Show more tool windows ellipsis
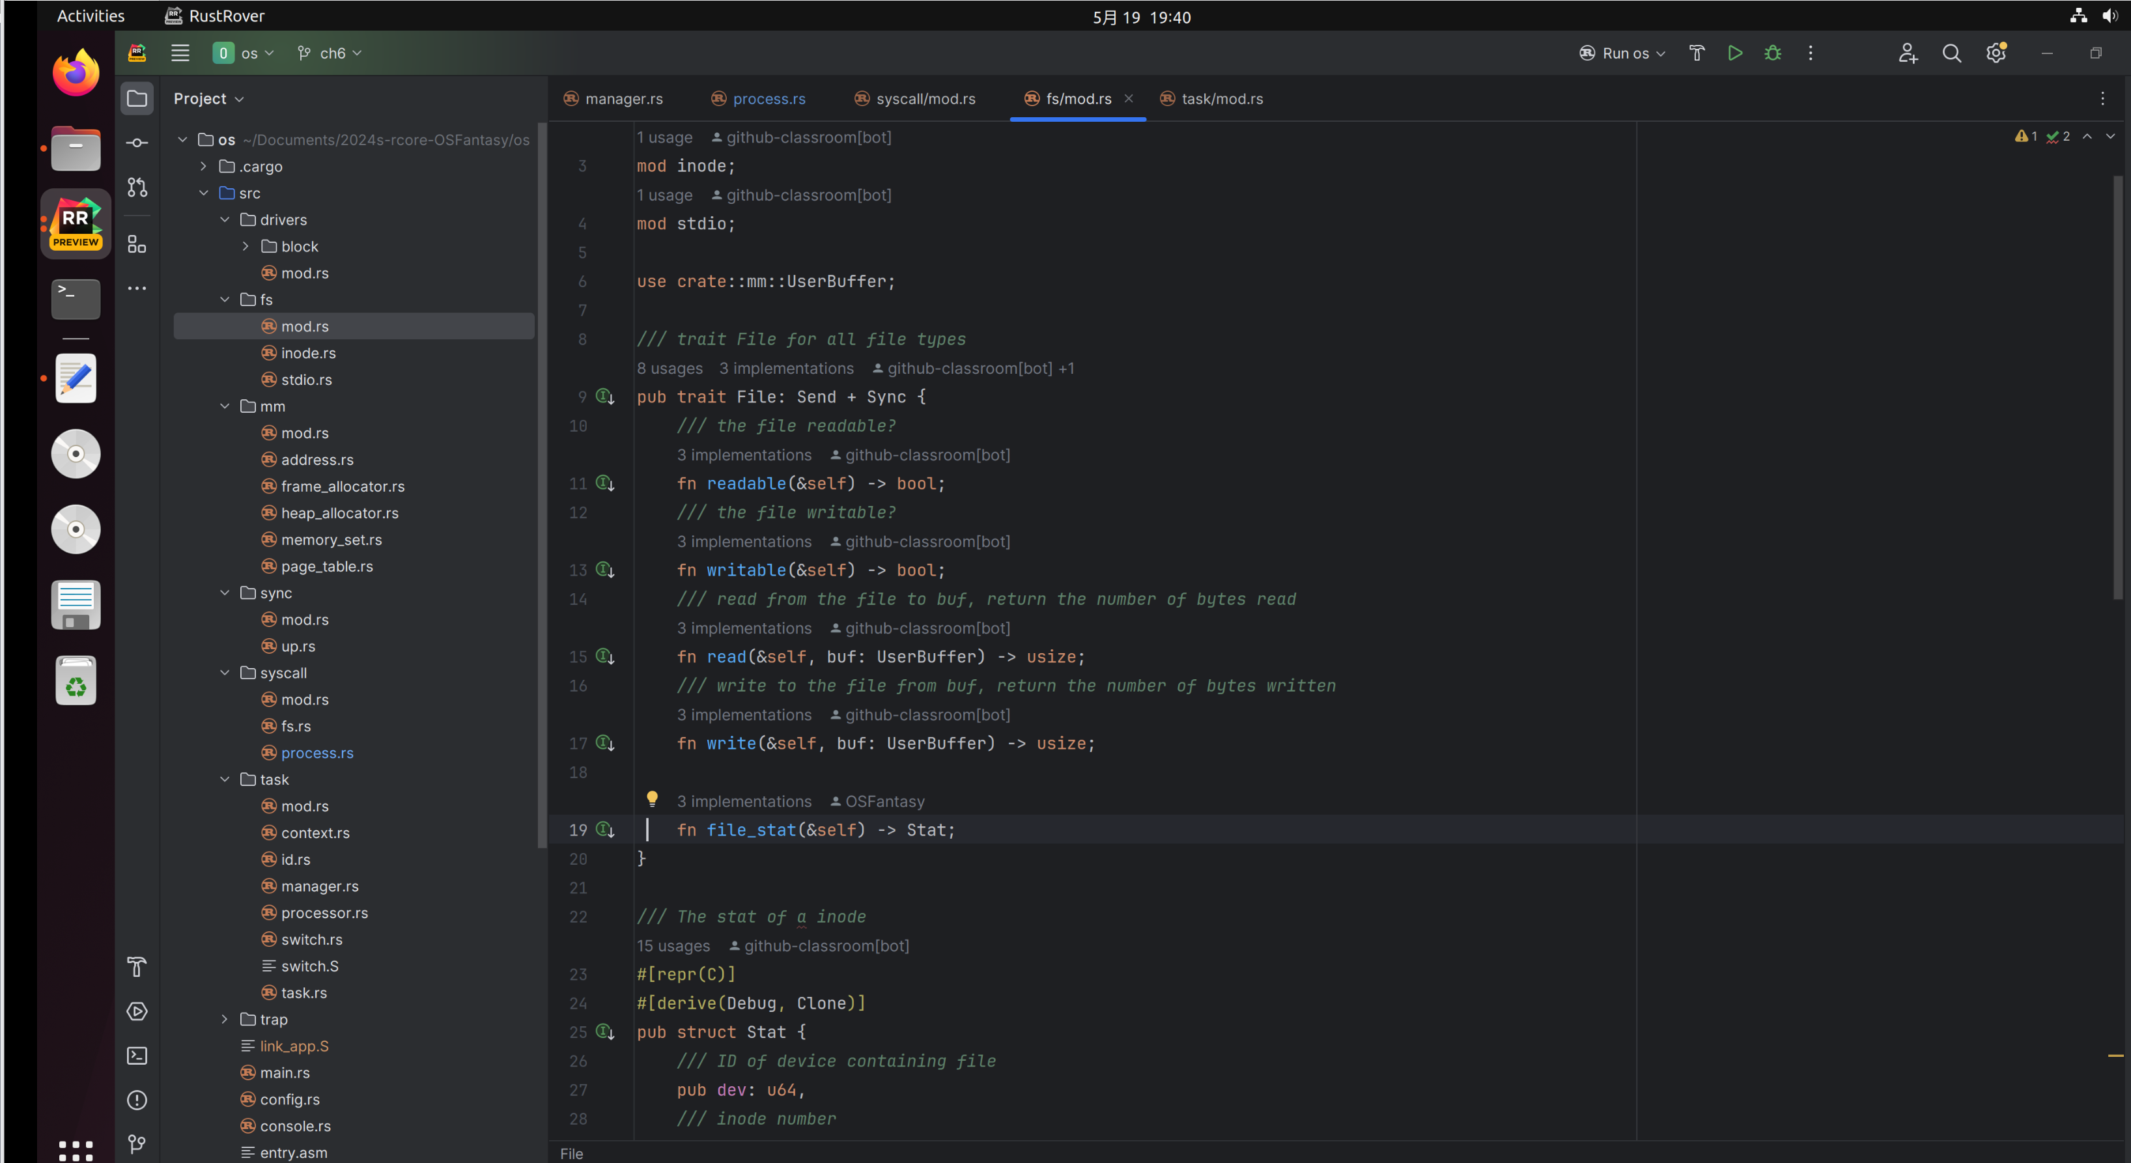The width and height of the screenshot is (2131, 1163). click(137, 288)
